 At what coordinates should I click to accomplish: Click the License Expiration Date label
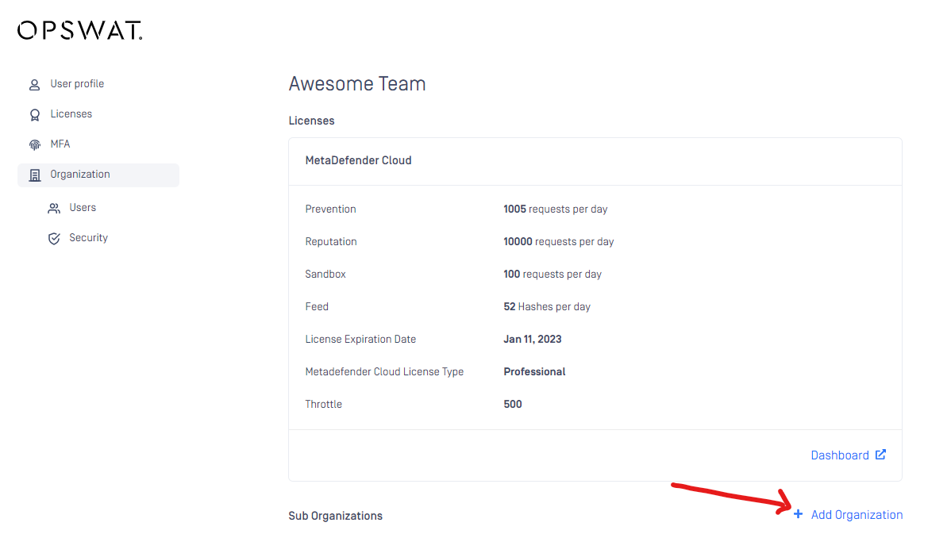(361, 340)
